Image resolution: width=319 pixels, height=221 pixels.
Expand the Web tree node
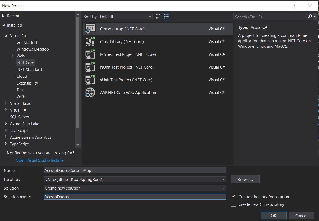(x=12, y=56)
